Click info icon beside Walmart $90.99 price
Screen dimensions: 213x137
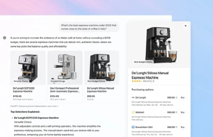point(176,112)
